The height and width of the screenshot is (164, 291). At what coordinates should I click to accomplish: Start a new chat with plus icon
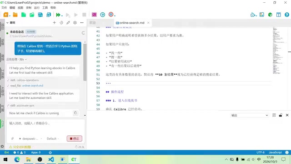point(55,23)
